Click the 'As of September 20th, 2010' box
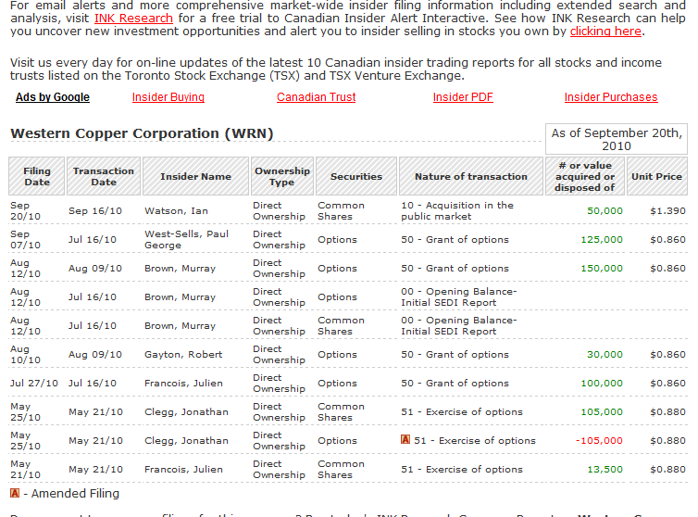This screenshot has width=698, height=517. point(617,140)
